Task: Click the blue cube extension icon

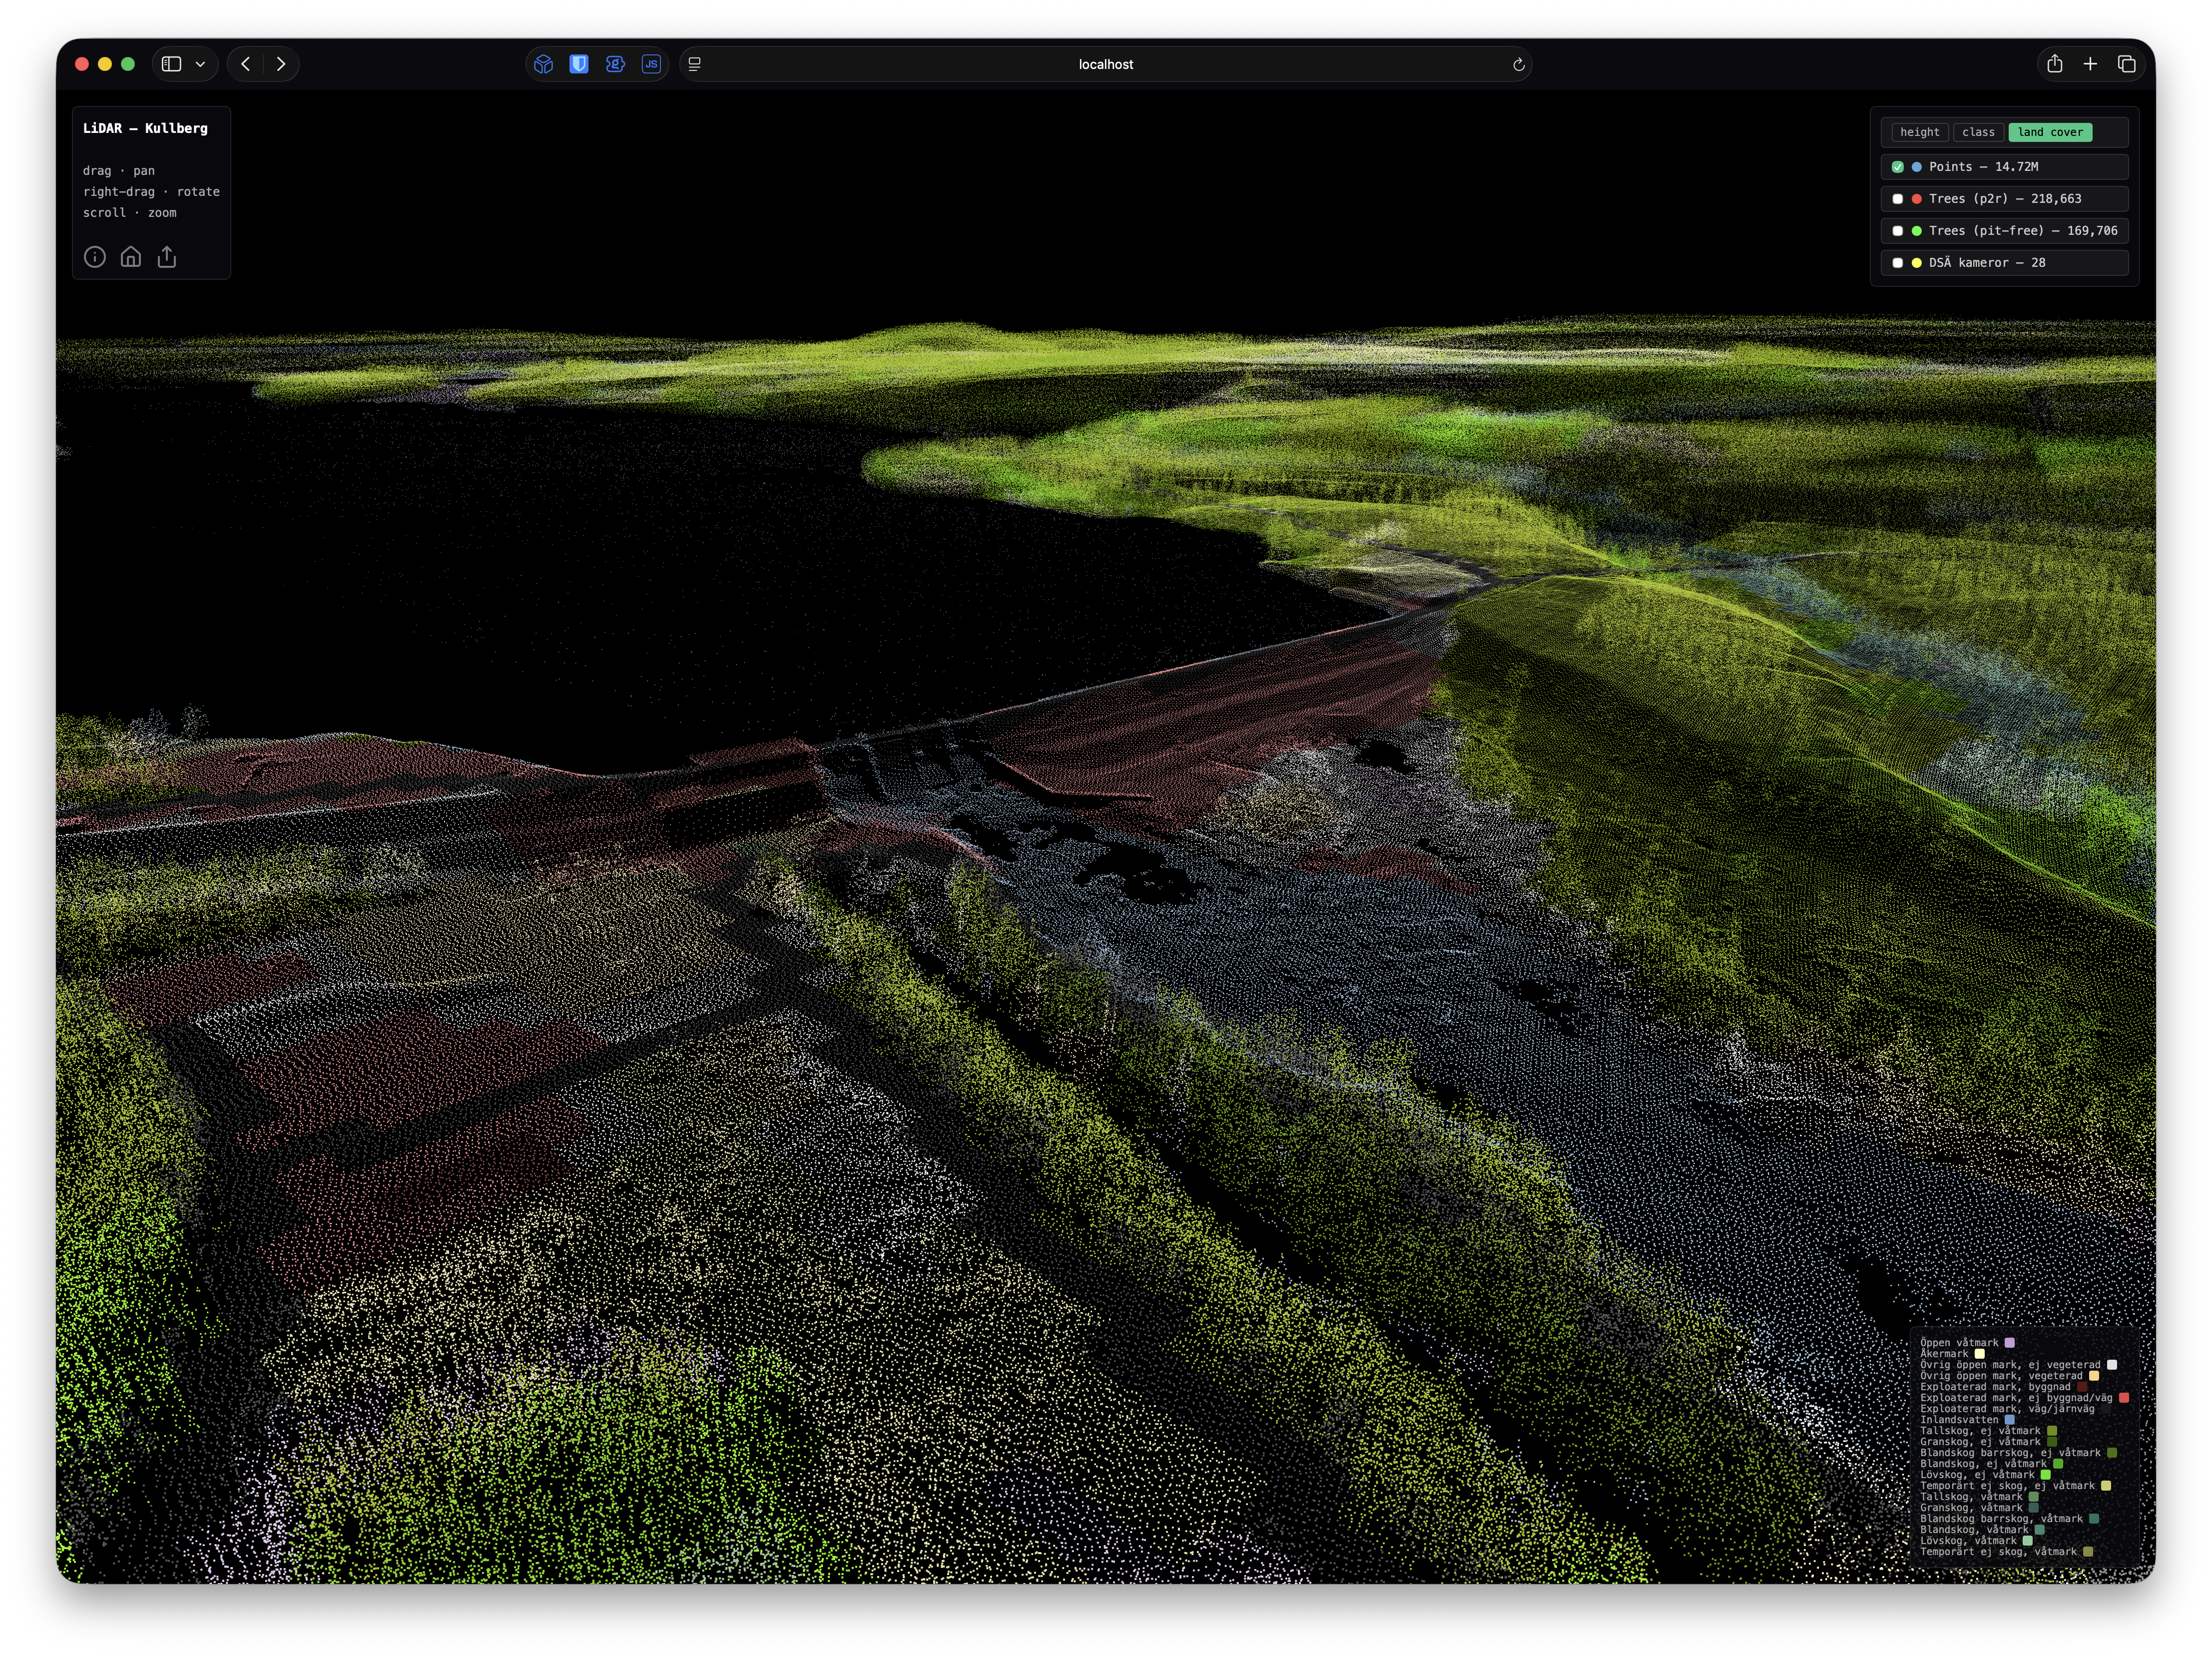Action: pyautogui.click(x=543, y=64)
